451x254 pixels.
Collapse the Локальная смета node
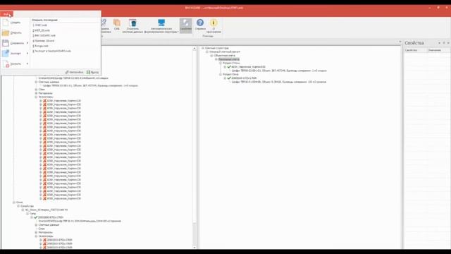(216, 59)
